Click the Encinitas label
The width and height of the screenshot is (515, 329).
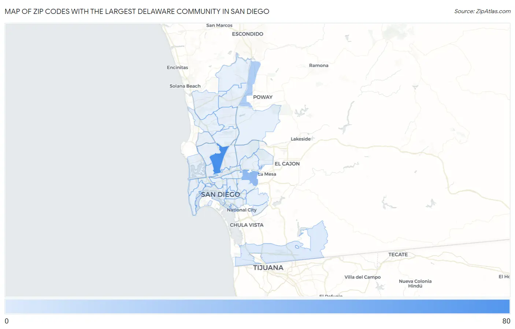(177, 67)
